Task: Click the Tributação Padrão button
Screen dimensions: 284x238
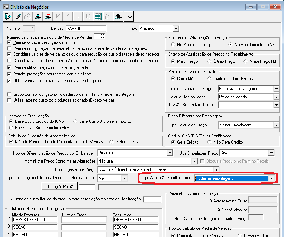Action: (60, 187)
